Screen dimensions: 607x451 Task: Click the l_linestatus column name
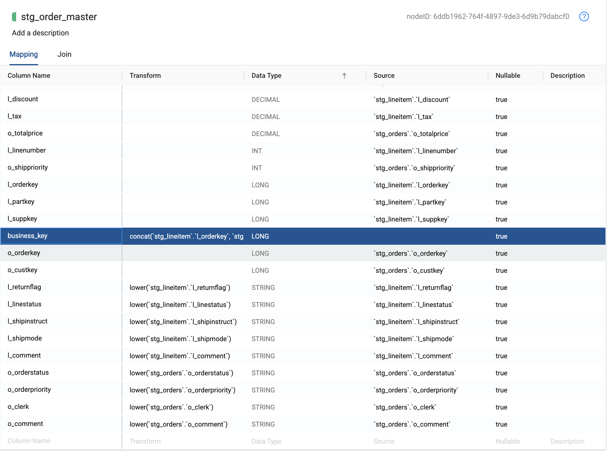tap(24, 304)
